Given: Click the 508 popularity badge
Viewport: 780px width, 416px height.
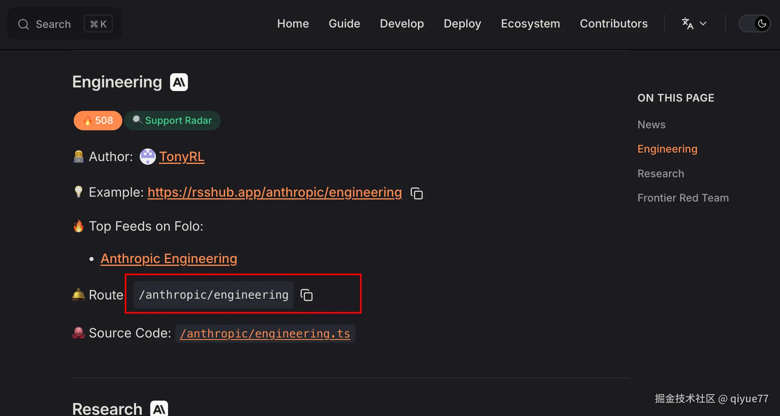Looking at the screenshot, I should tap(98, 121).
